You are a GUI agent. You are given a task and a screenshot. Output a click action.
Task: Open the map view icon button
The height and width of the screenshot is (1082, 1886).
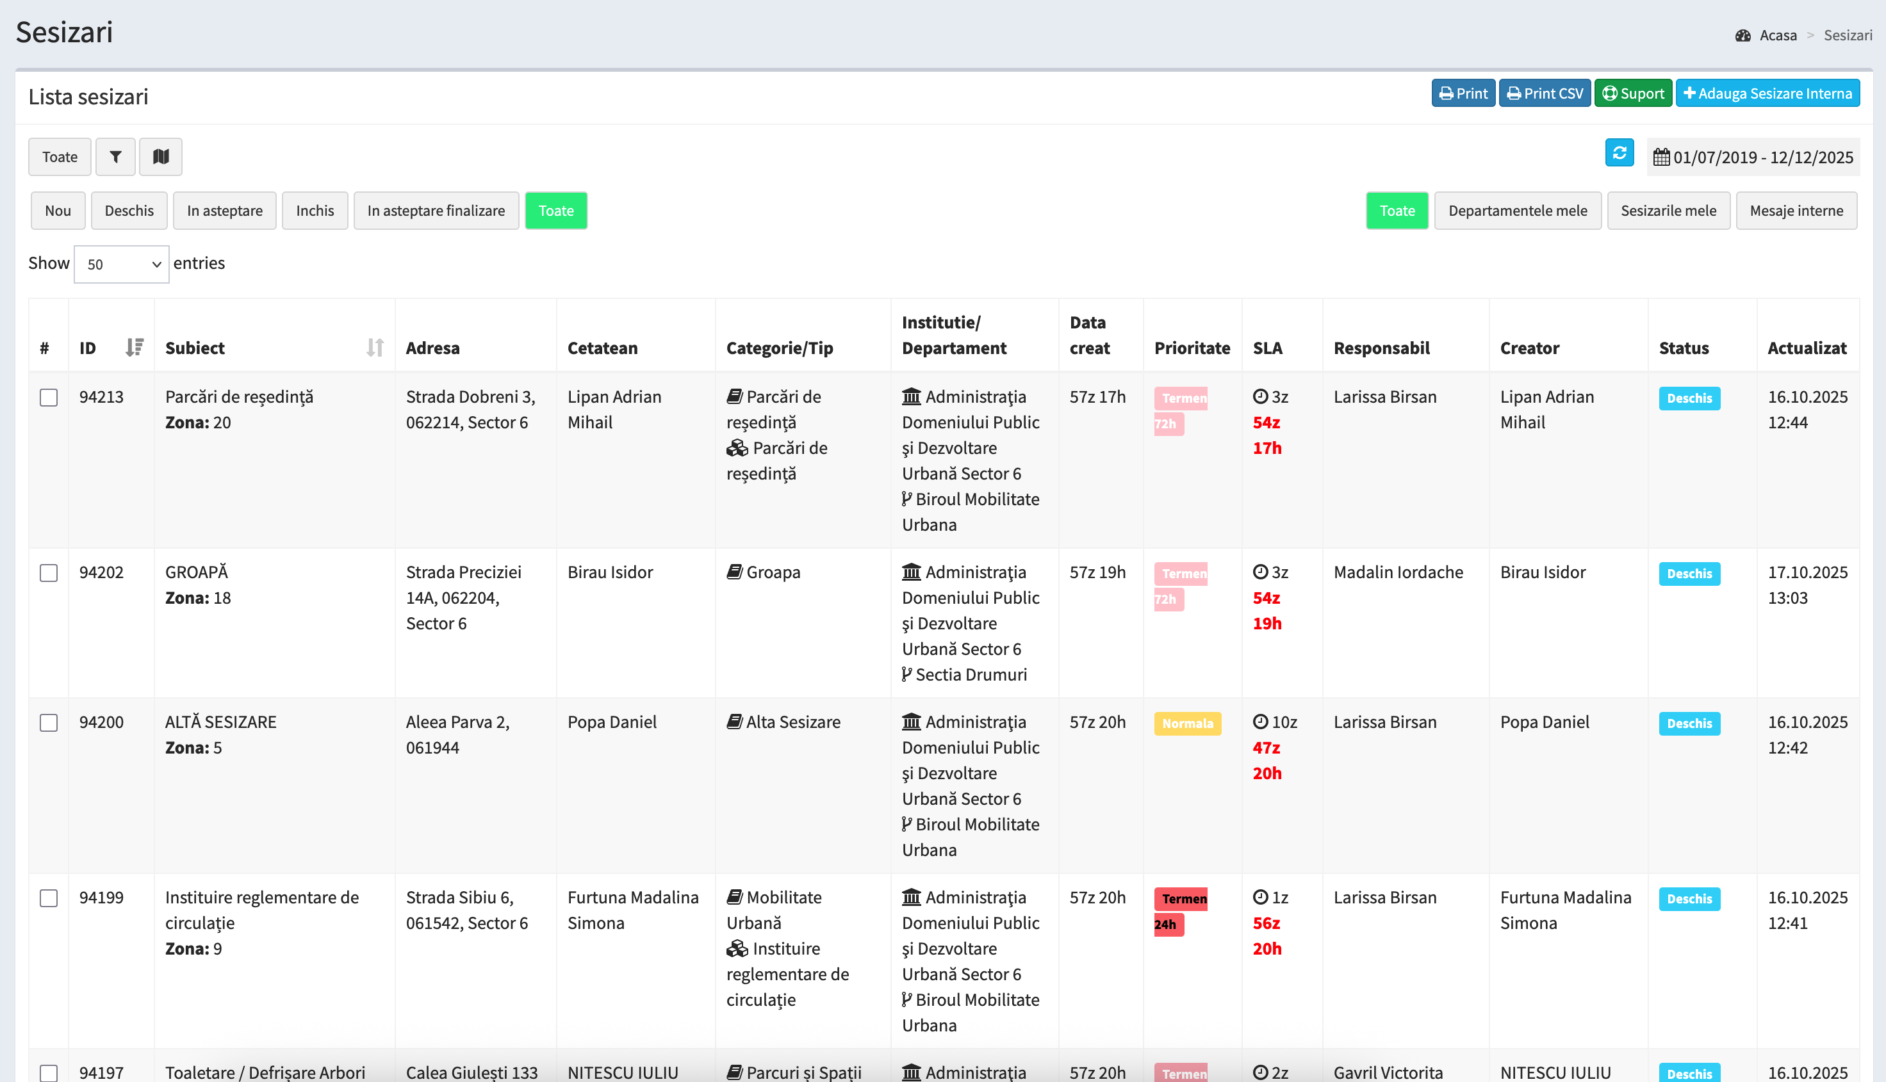(x=161, y=157)
